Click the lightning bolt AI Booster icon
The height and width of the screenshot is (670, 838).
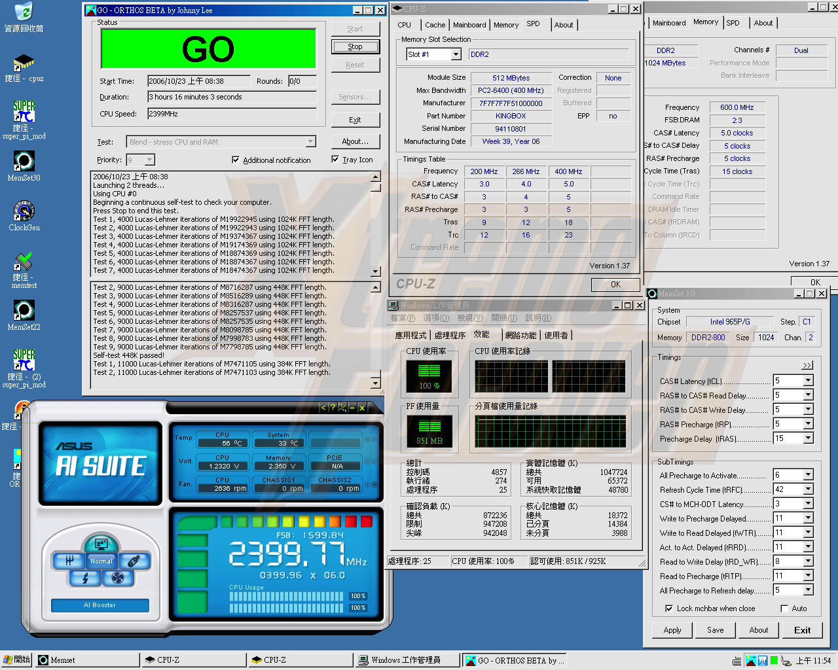[85, 578]
